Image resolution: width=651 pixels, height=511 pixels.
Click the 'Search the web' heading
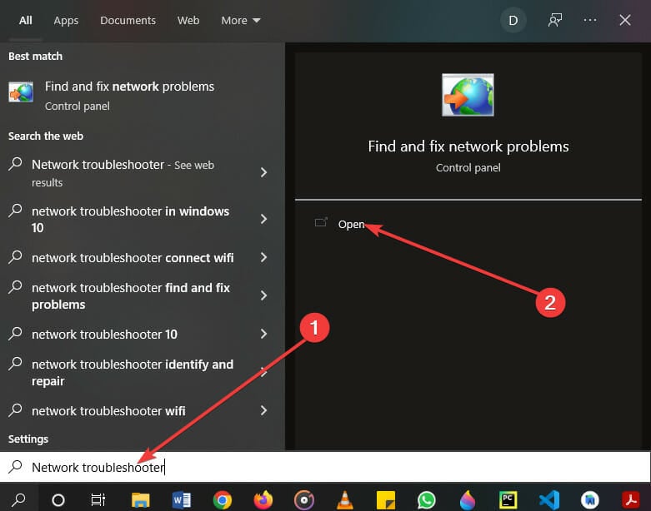coord(46,136)
